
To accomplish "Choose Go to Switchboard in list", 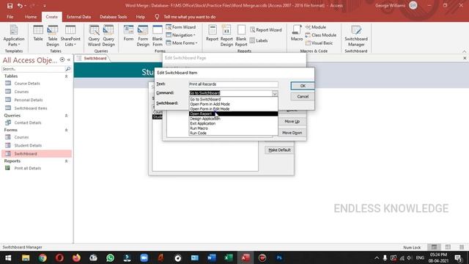I will 233,100.
